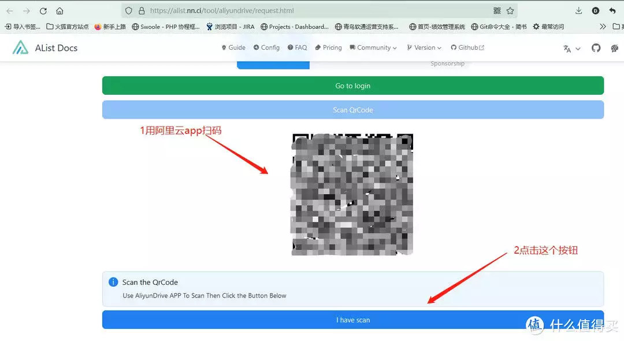Click the browser forward arrow
The height and width of the screenshot is (341, 624).
[x=26, y=11]
